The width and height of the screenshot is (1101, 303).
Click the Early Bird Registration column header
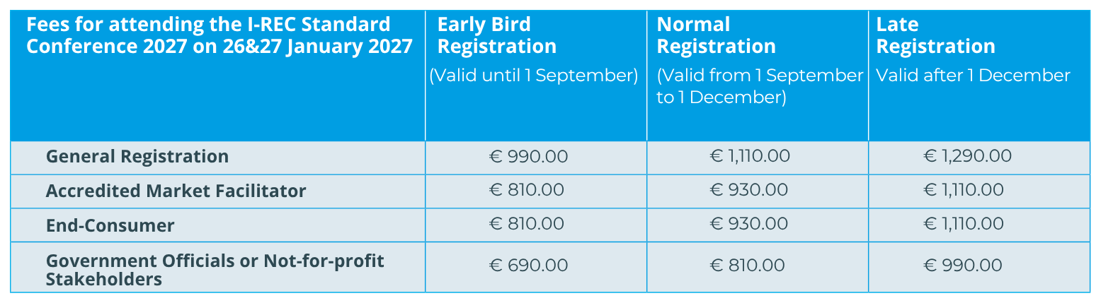[496, 35]
